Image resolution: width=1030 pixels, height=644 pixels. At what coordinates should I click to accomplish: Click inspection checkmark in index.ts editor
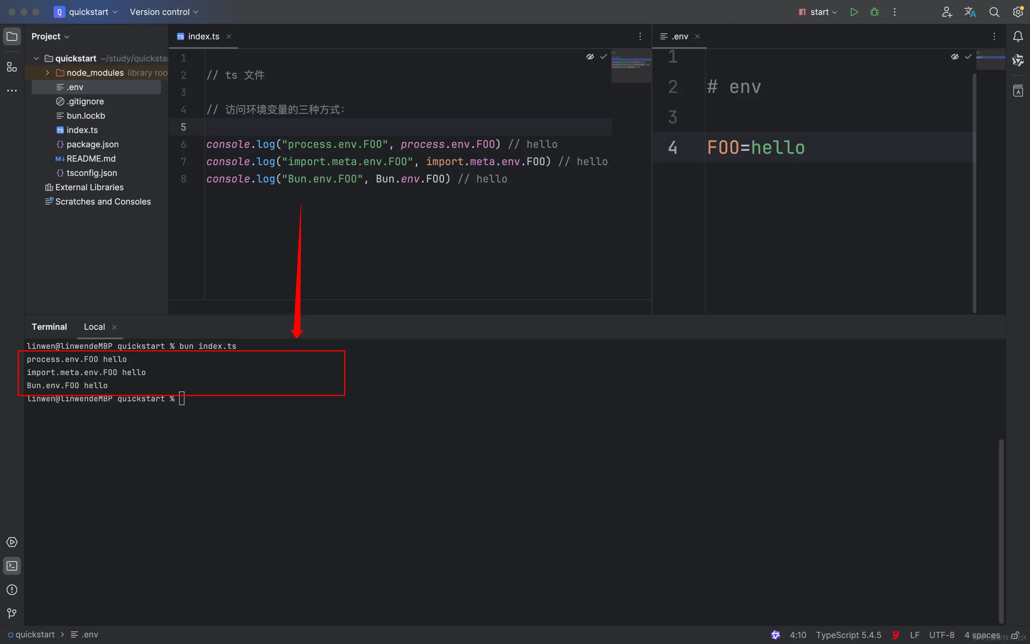(x=604, y=57)
